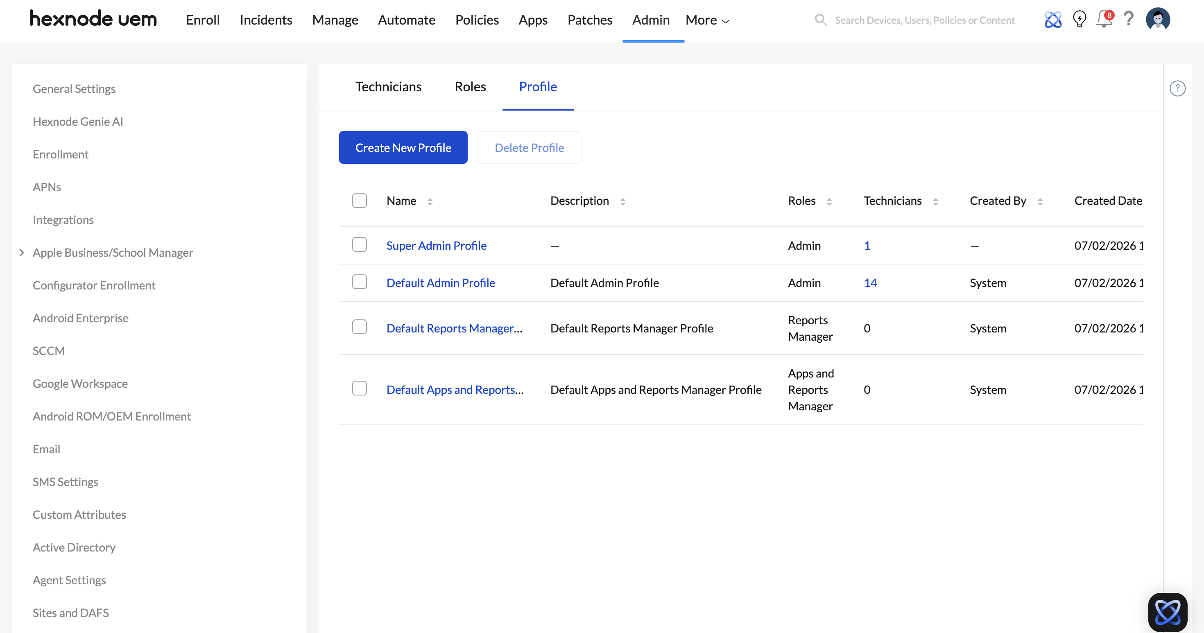This screenshot has height=633, width=1204.
Task: Open Sites and DAFS in sidebar
Action: pos(70,613)
